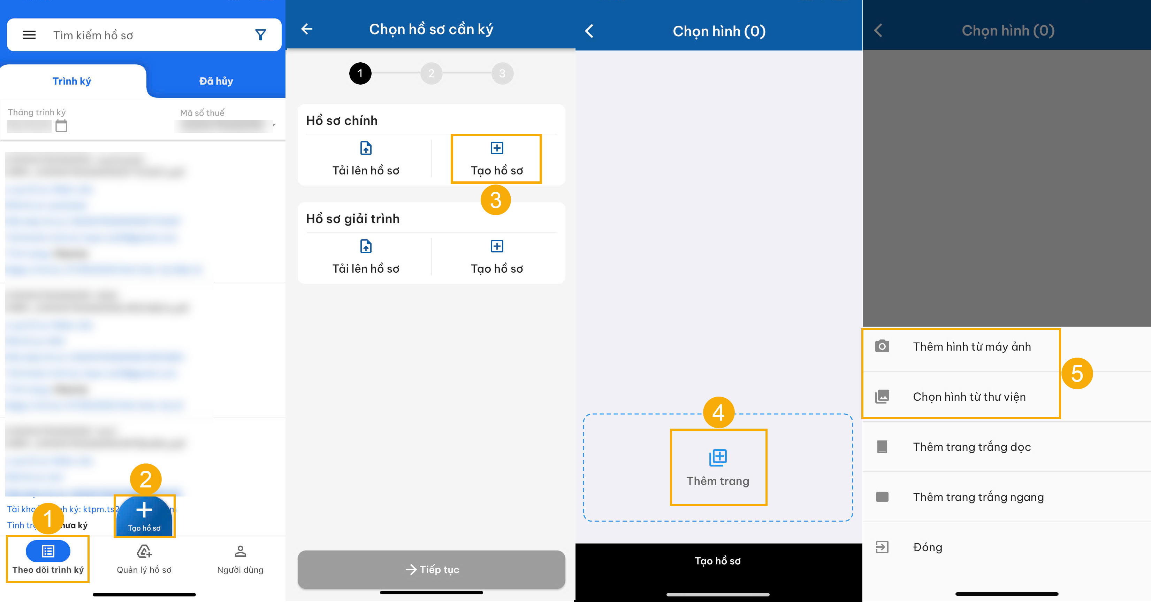Select step 2 in progress indicator

431,73
